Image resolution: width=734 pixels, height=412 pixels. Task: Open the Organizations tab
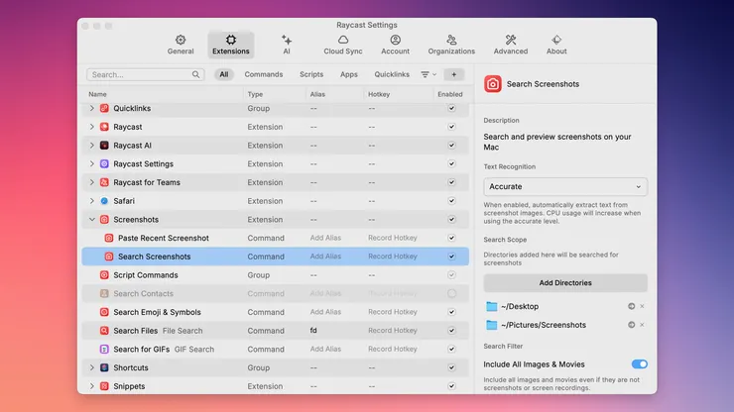(x=451, y=45)
